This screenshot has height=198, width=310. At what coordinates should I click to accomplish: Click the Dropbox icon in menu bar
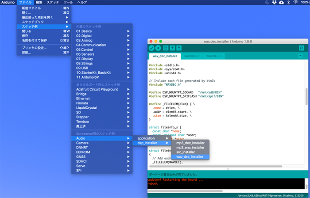(275, 3)
